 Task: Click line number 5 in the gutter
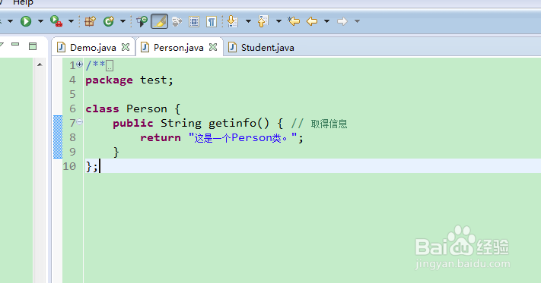click(72, 94)
